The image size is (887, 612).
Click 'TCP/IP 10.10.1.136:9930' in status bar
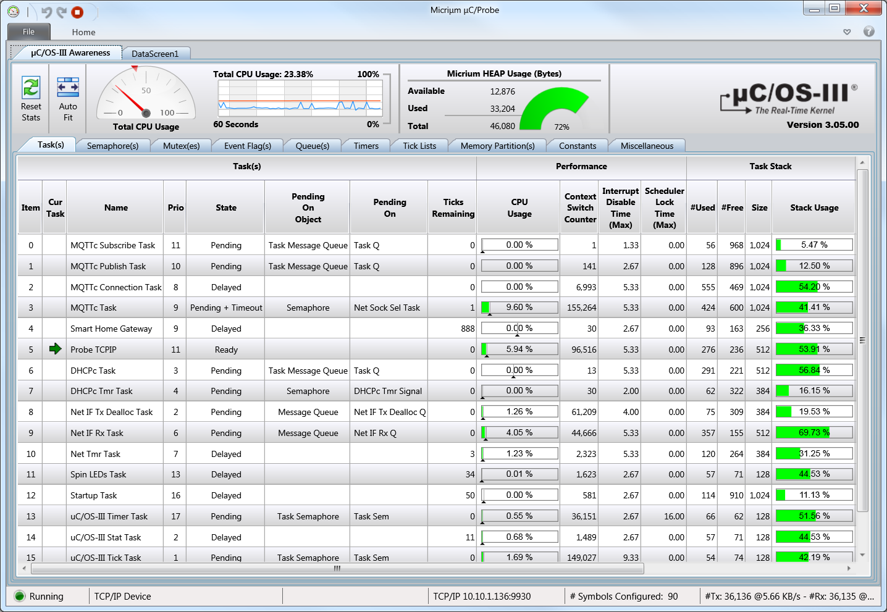482,596
